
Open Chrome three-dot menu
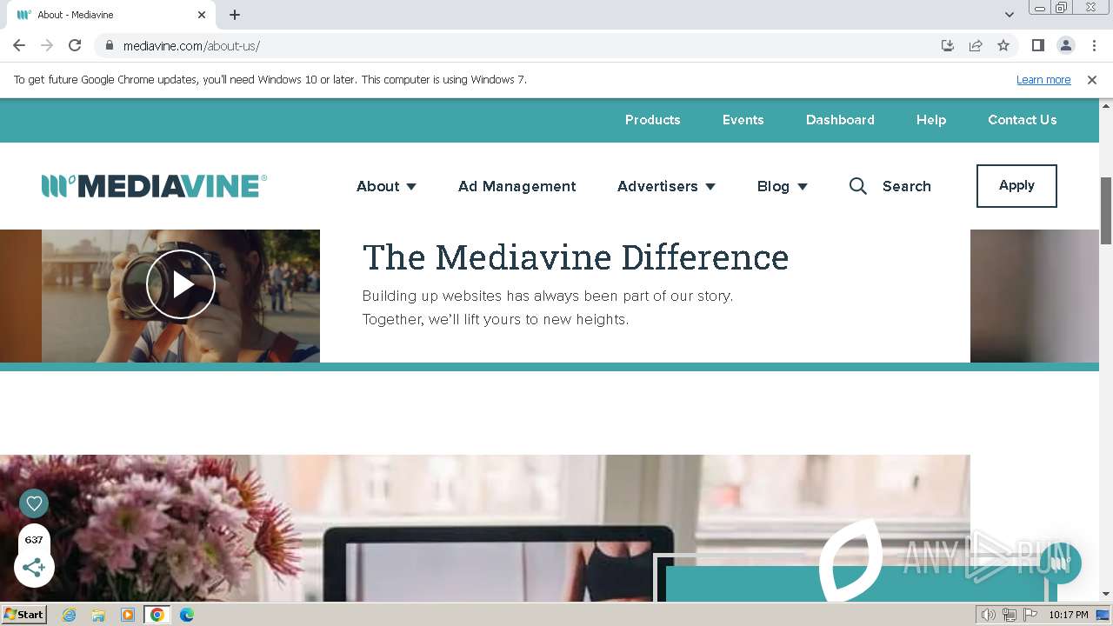1093,45
